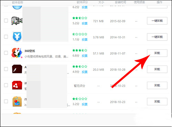Open the 投票 link beside 6.8分
This screenshot has height=127, width=172.
85,56
